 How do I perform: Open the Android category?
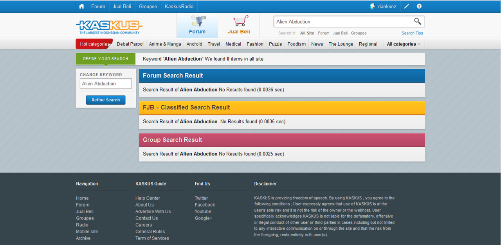tap(195, 44)
